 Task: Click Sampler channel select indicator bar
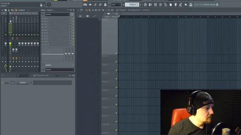[x=31, y=82]
